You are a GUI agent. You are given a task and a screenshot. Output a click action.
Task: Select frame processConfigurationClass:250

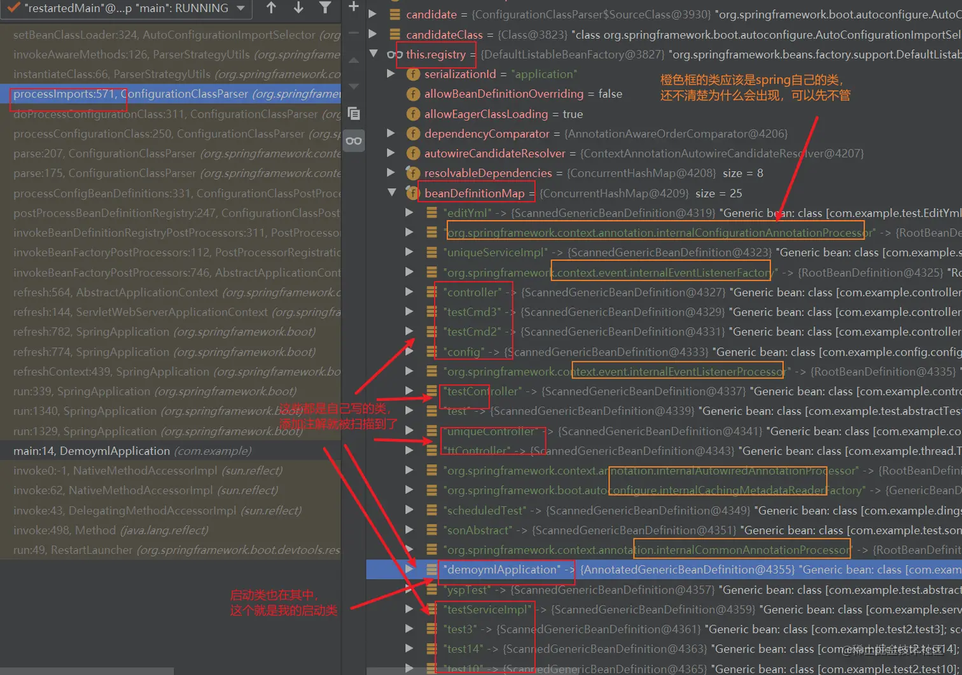171,134
